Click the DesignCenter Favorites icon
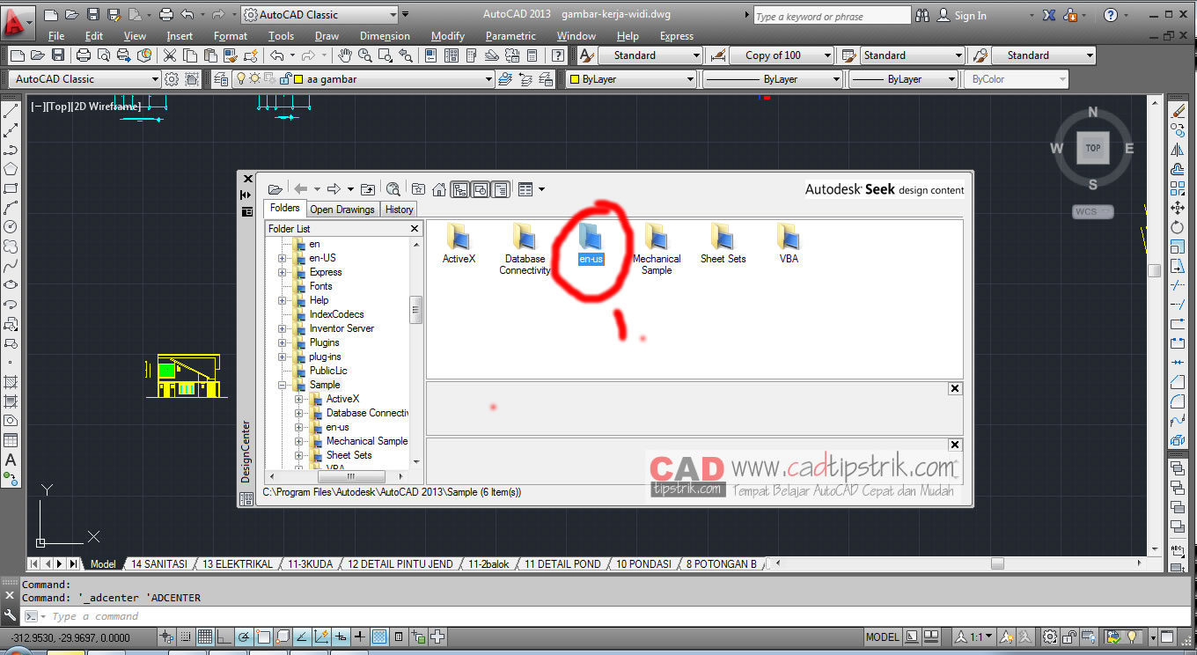 [x=419, y=189]
